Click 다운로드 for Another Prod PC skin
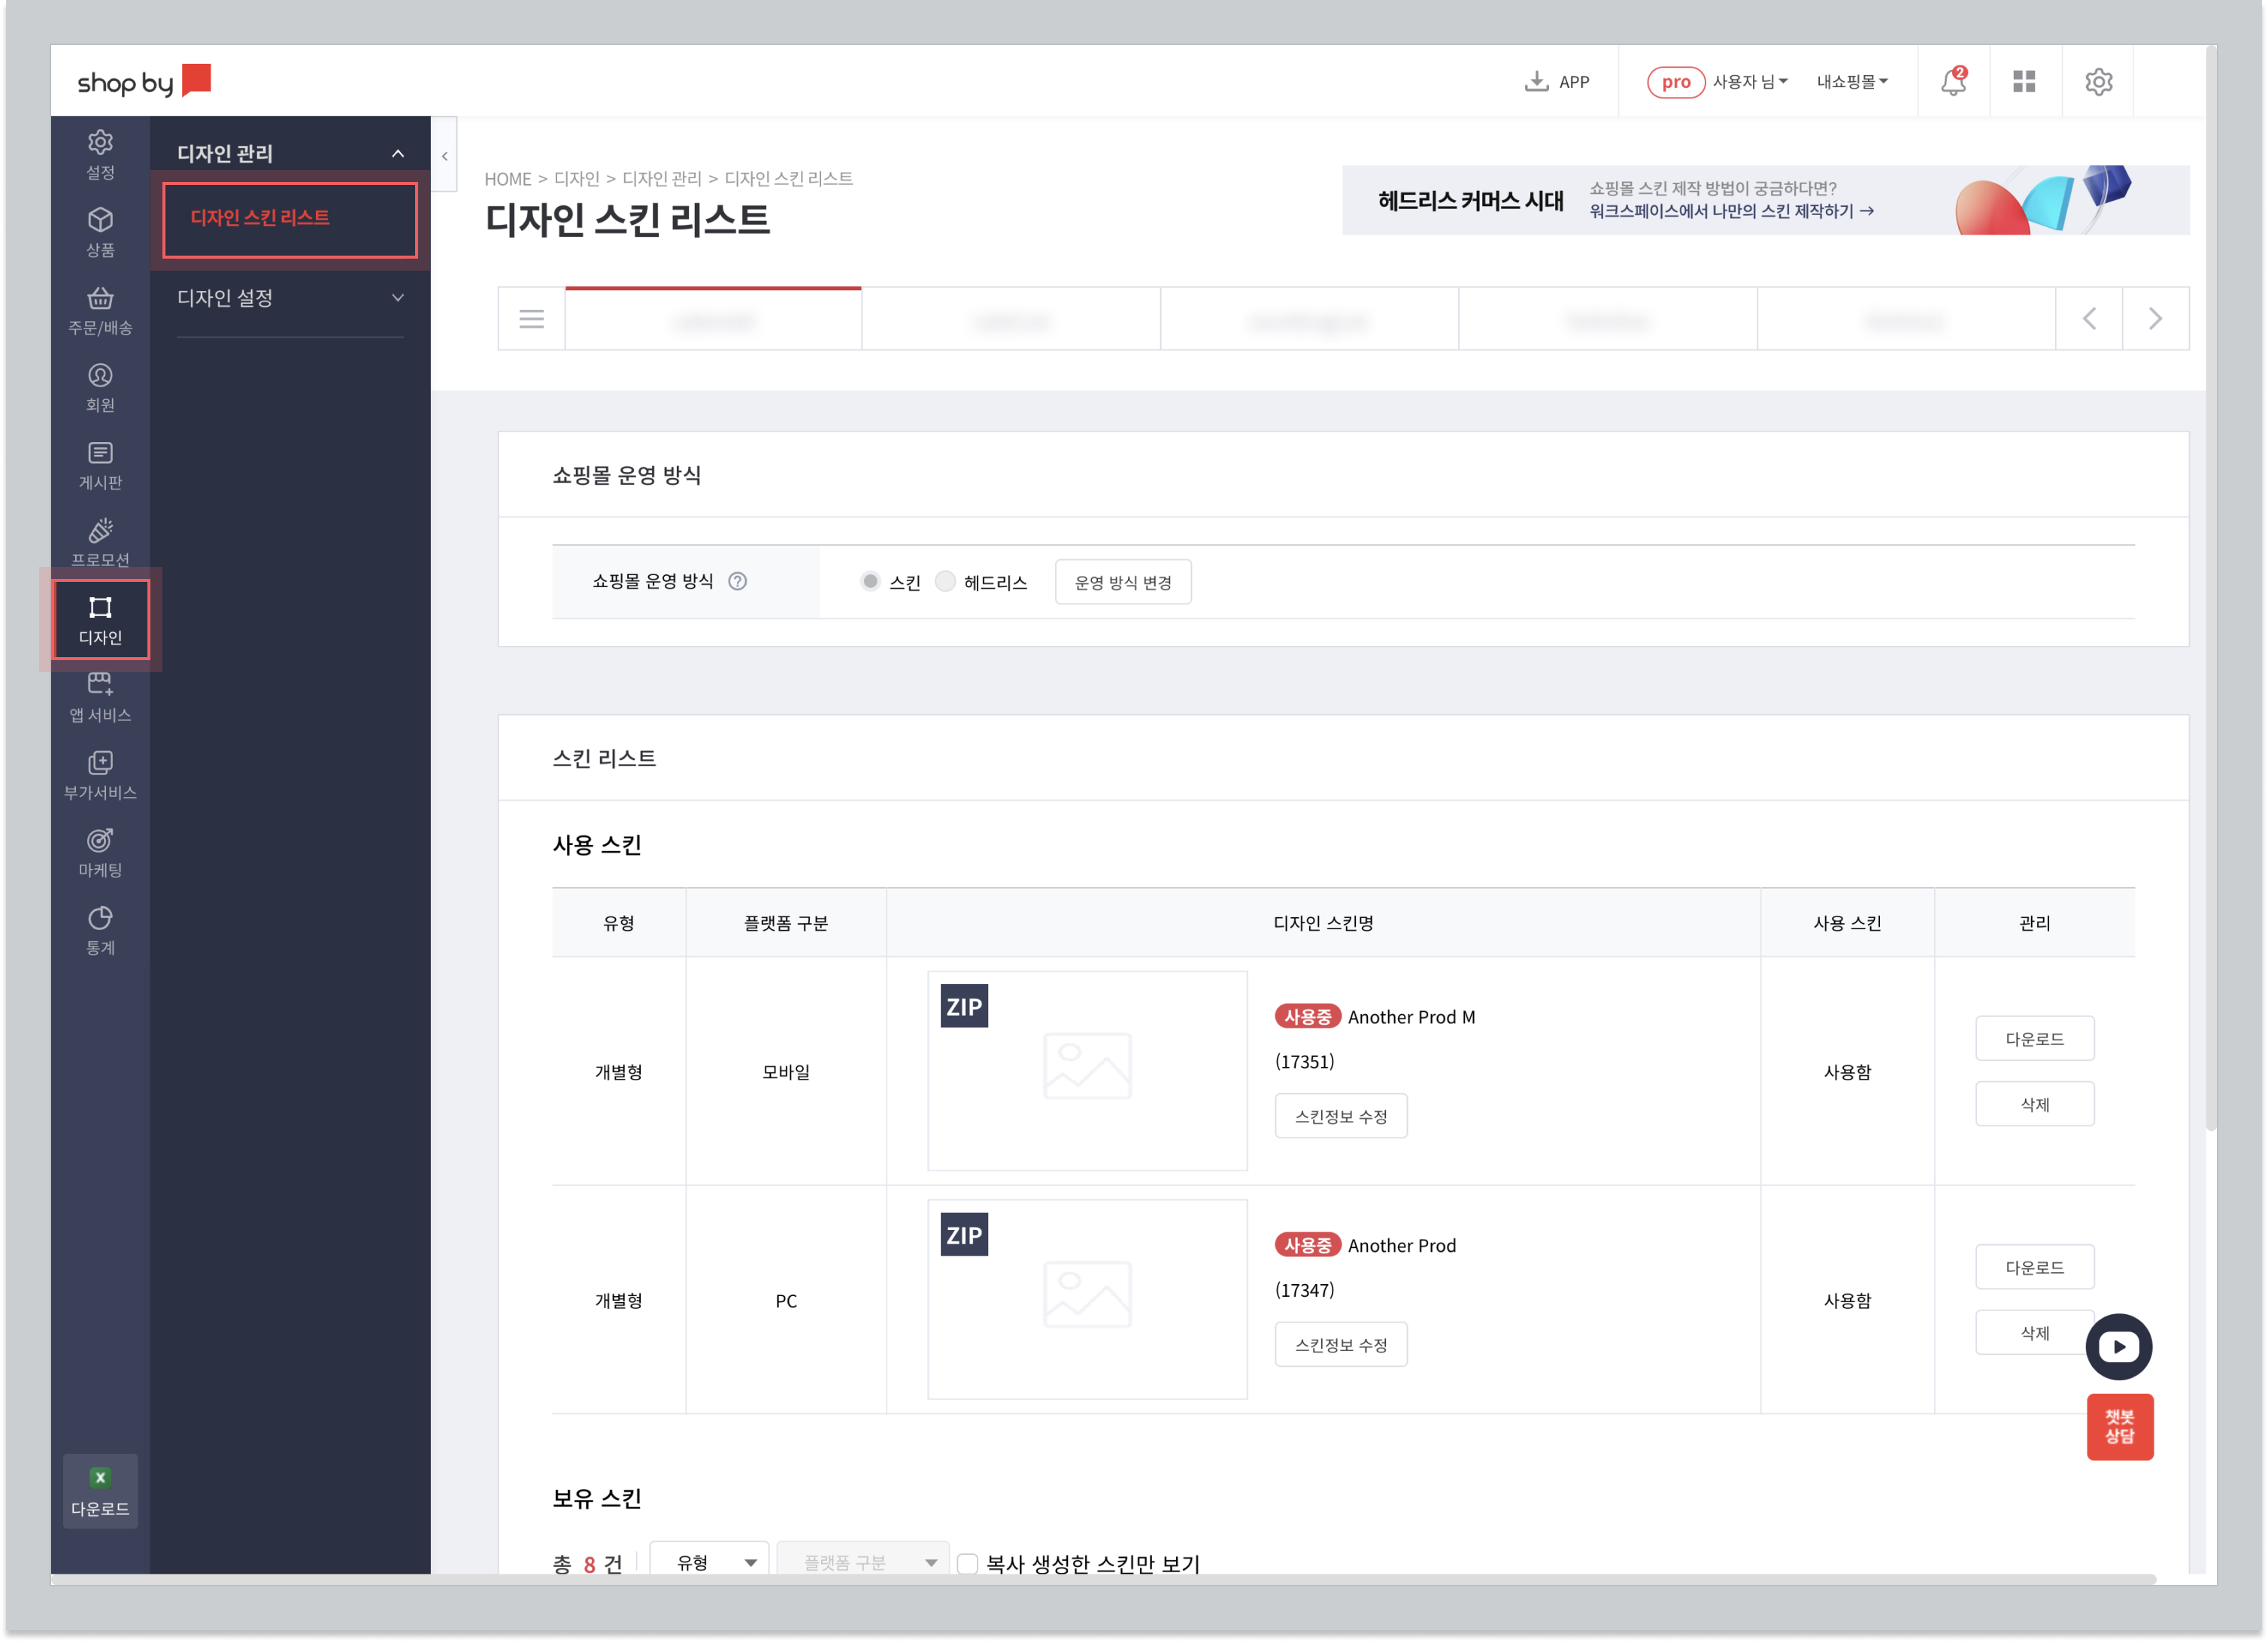The width and height of the screenshot is (2268, 1642). coord(2034,1267)
